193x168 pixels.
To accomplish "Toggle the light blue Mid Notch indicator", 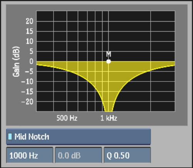I will pos(10,137).
